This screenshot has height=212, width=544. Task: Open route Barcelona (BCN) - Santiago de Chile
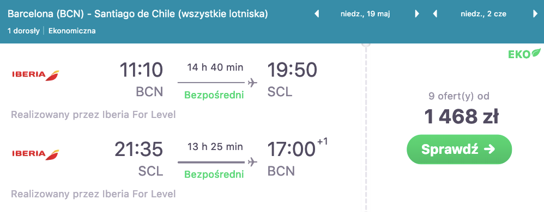(x=138, y=14)
